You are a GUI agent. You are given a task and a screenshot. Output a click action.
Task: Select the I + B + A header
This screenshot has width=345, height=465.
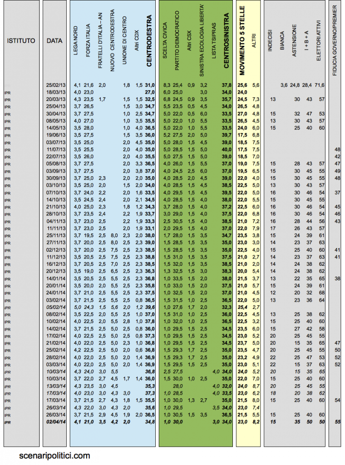pyautogui.click(x=306, y=40)
